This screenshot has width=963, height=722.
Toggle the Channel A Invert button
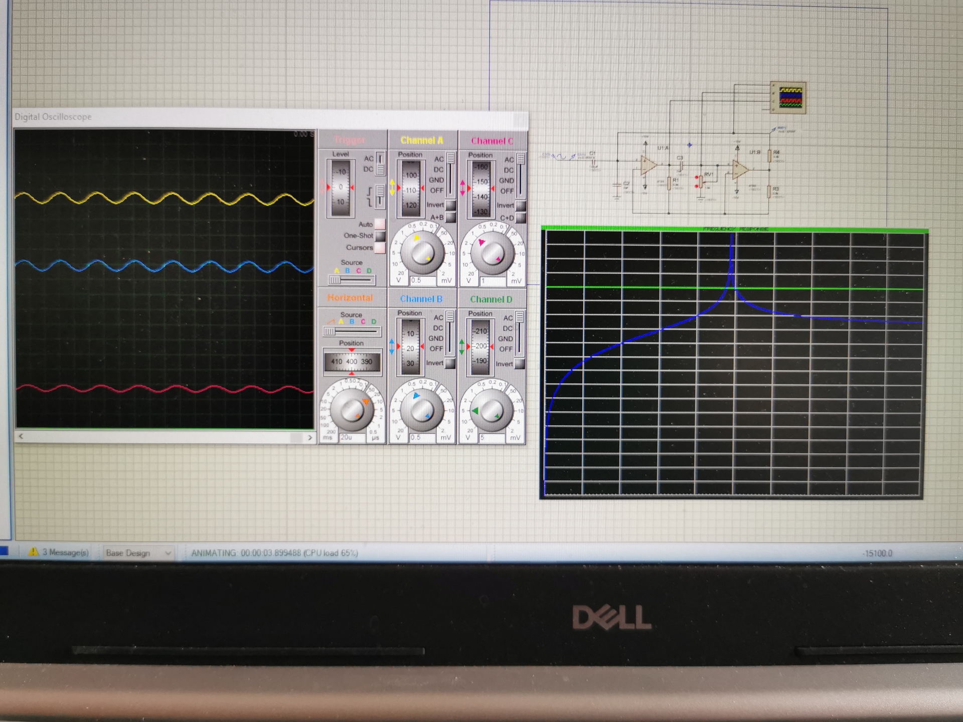(x=450, y=205)
